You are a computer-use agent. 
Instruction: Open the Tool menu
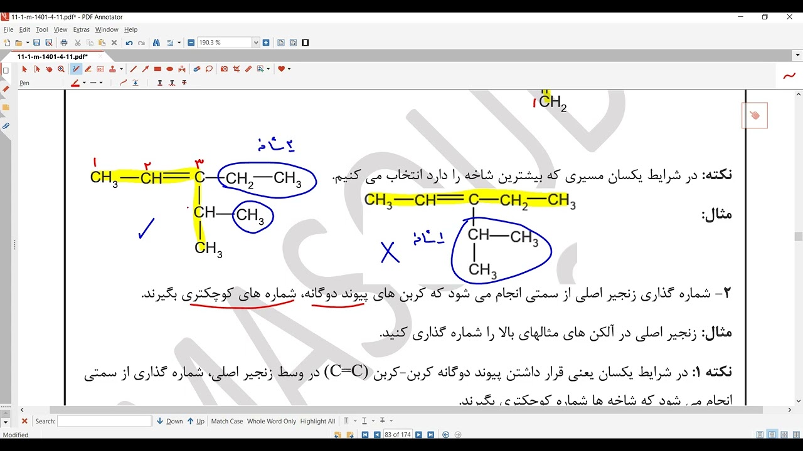41,29
